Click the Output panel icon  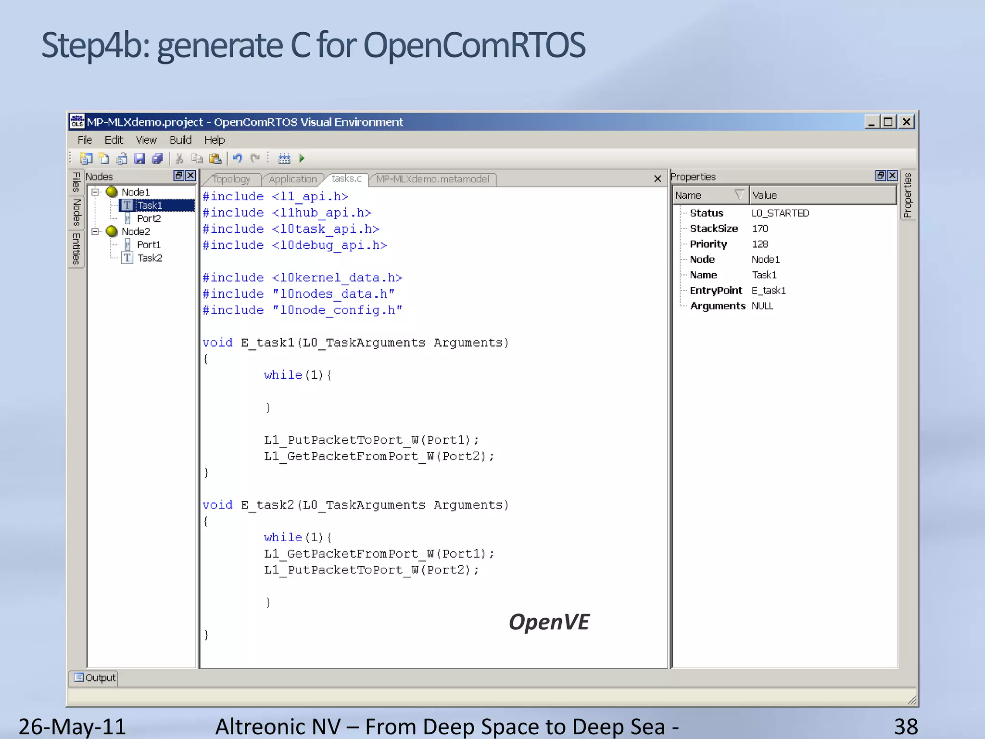point(79,677)
